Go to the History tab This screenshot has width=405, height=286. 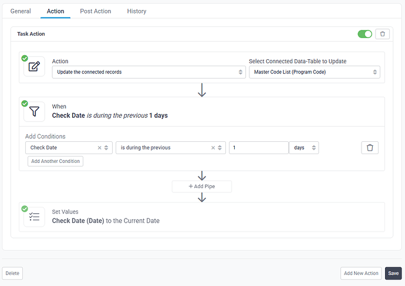137,11
